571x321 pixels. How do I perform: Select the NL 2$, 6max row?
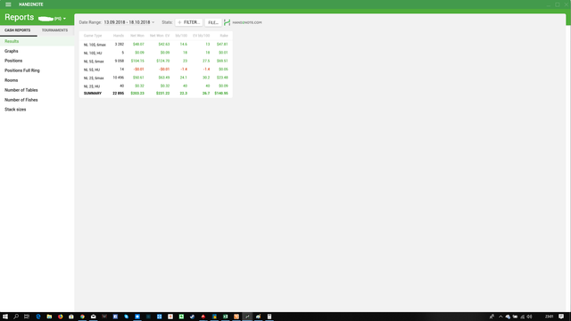(x=156, y=78)
